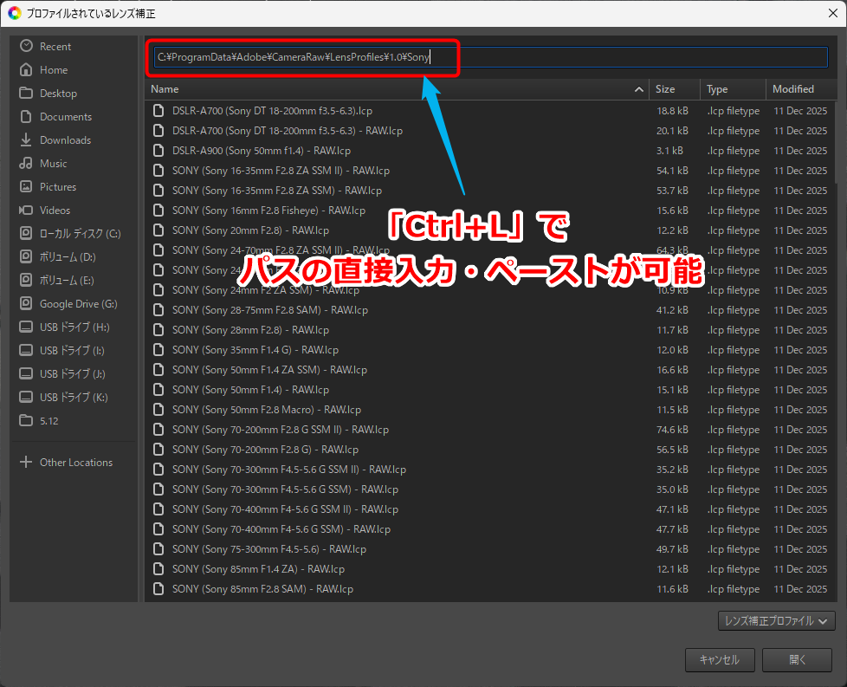Click the Google Drive (G:) drive icon
This screenshot has width=847, height=687.
click(26, 304)
